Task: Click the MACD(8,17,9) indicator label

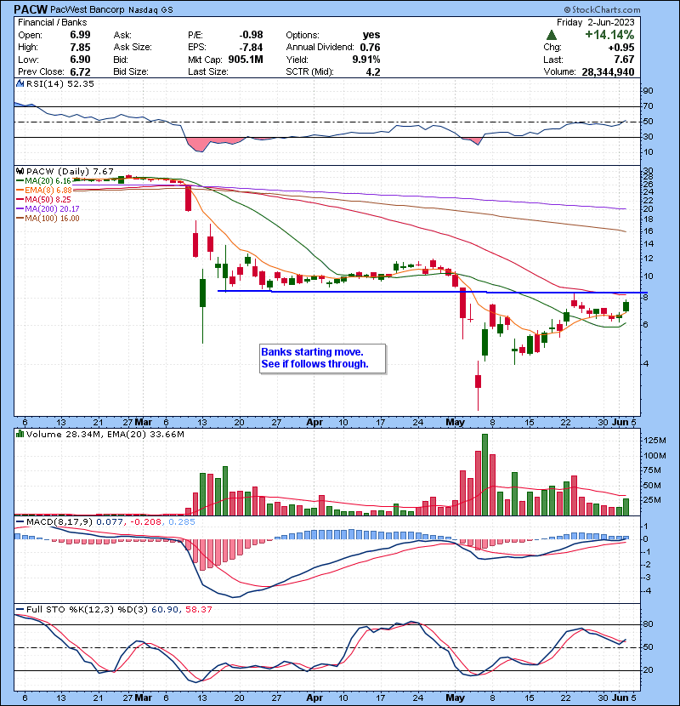Action: [x=59, y=522]
